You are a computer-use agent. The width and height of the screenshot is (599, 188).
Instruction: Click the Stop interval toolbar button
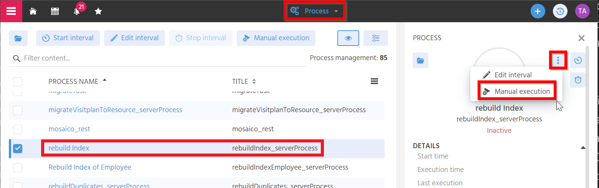click(201, 38)
